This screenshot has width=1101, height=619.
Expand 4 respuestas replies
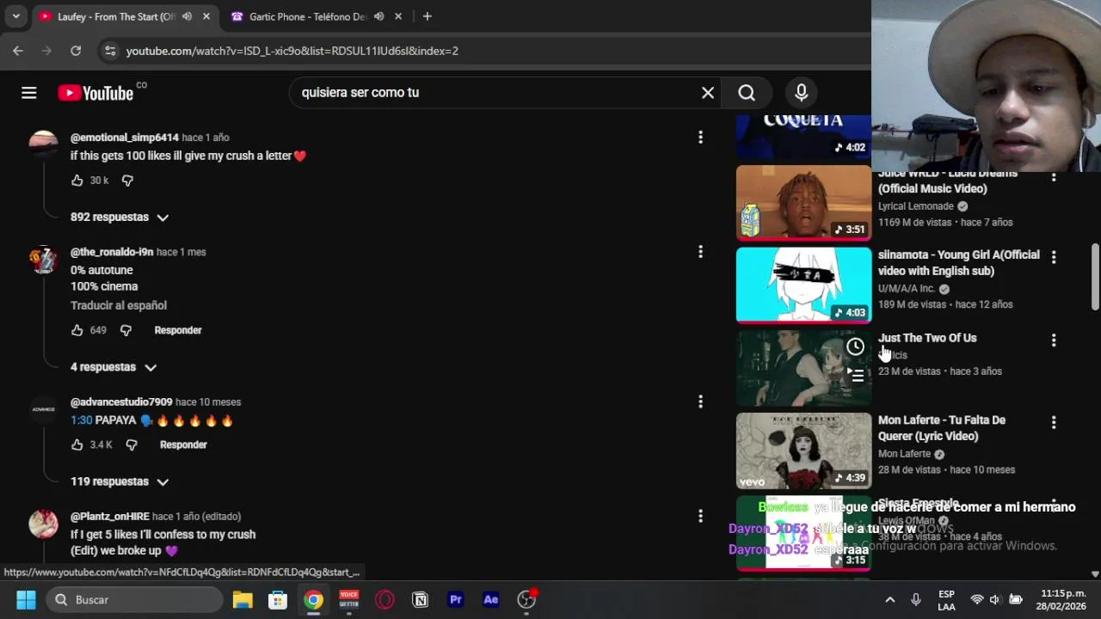pyautogui.click(x=114, y=367)
